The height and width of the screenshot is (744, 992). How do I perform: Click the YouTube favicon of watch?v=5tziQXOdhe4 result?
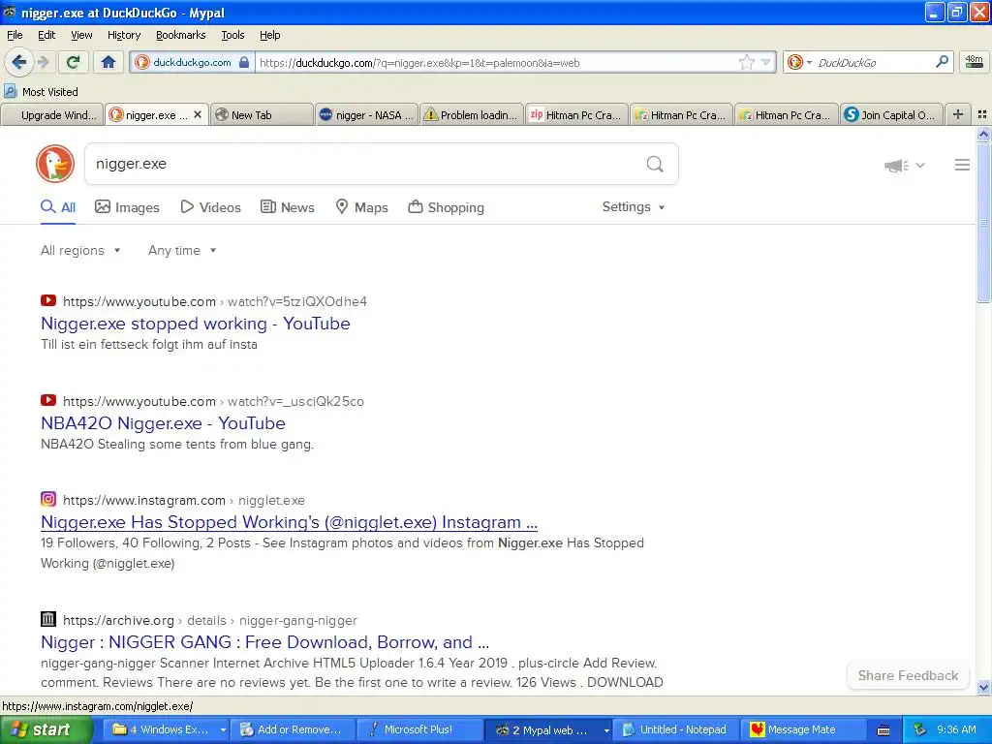[x=48, y=301]
